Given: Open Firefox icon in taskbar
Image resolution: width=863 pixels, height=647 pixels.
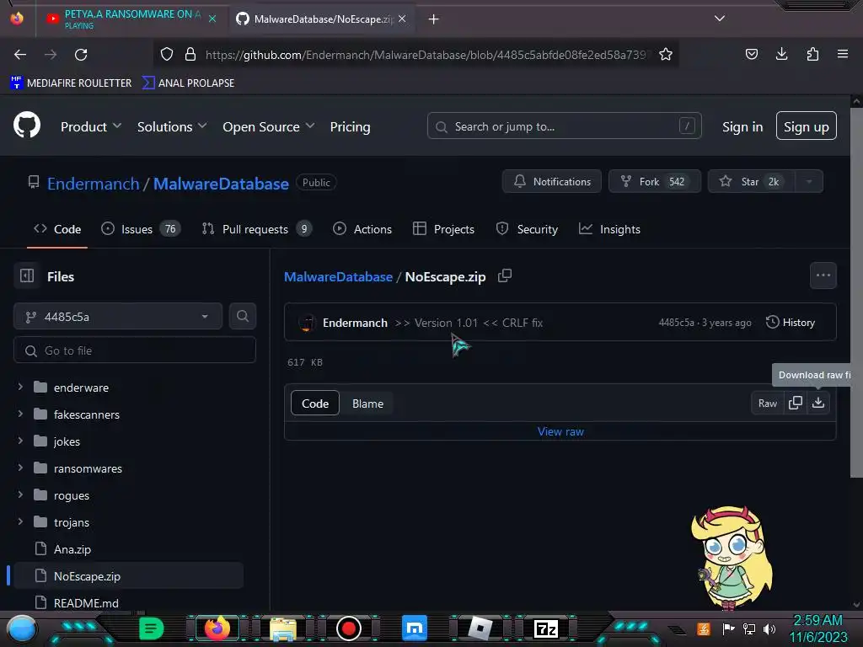Looking at the screenshot, I should (217, 628).
